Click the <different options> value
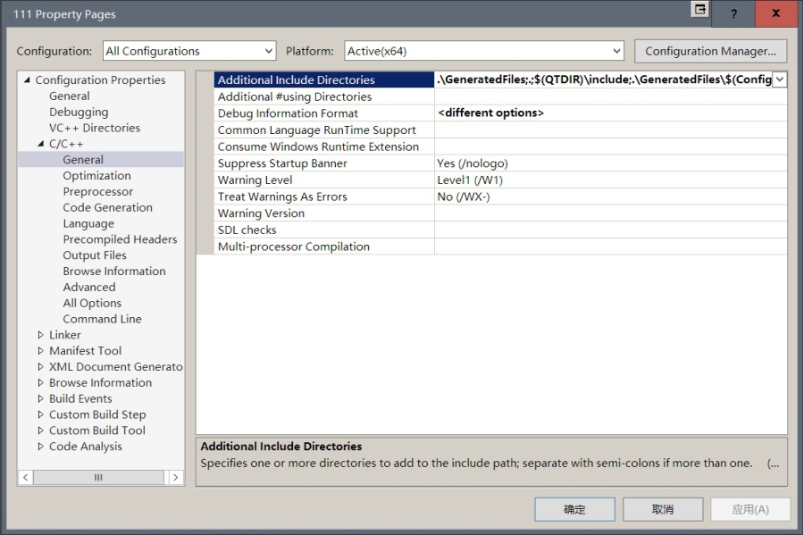Viewport: 804px width, 535px height. (490, 113)
